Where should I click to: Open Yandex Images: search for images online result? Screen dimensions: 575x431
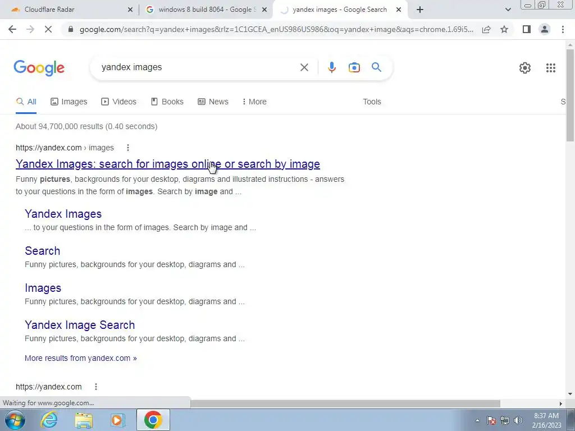point(167,164)
